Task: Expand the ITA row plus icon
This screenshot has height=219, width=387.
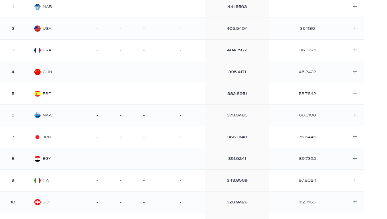Action: click(355, 180)
